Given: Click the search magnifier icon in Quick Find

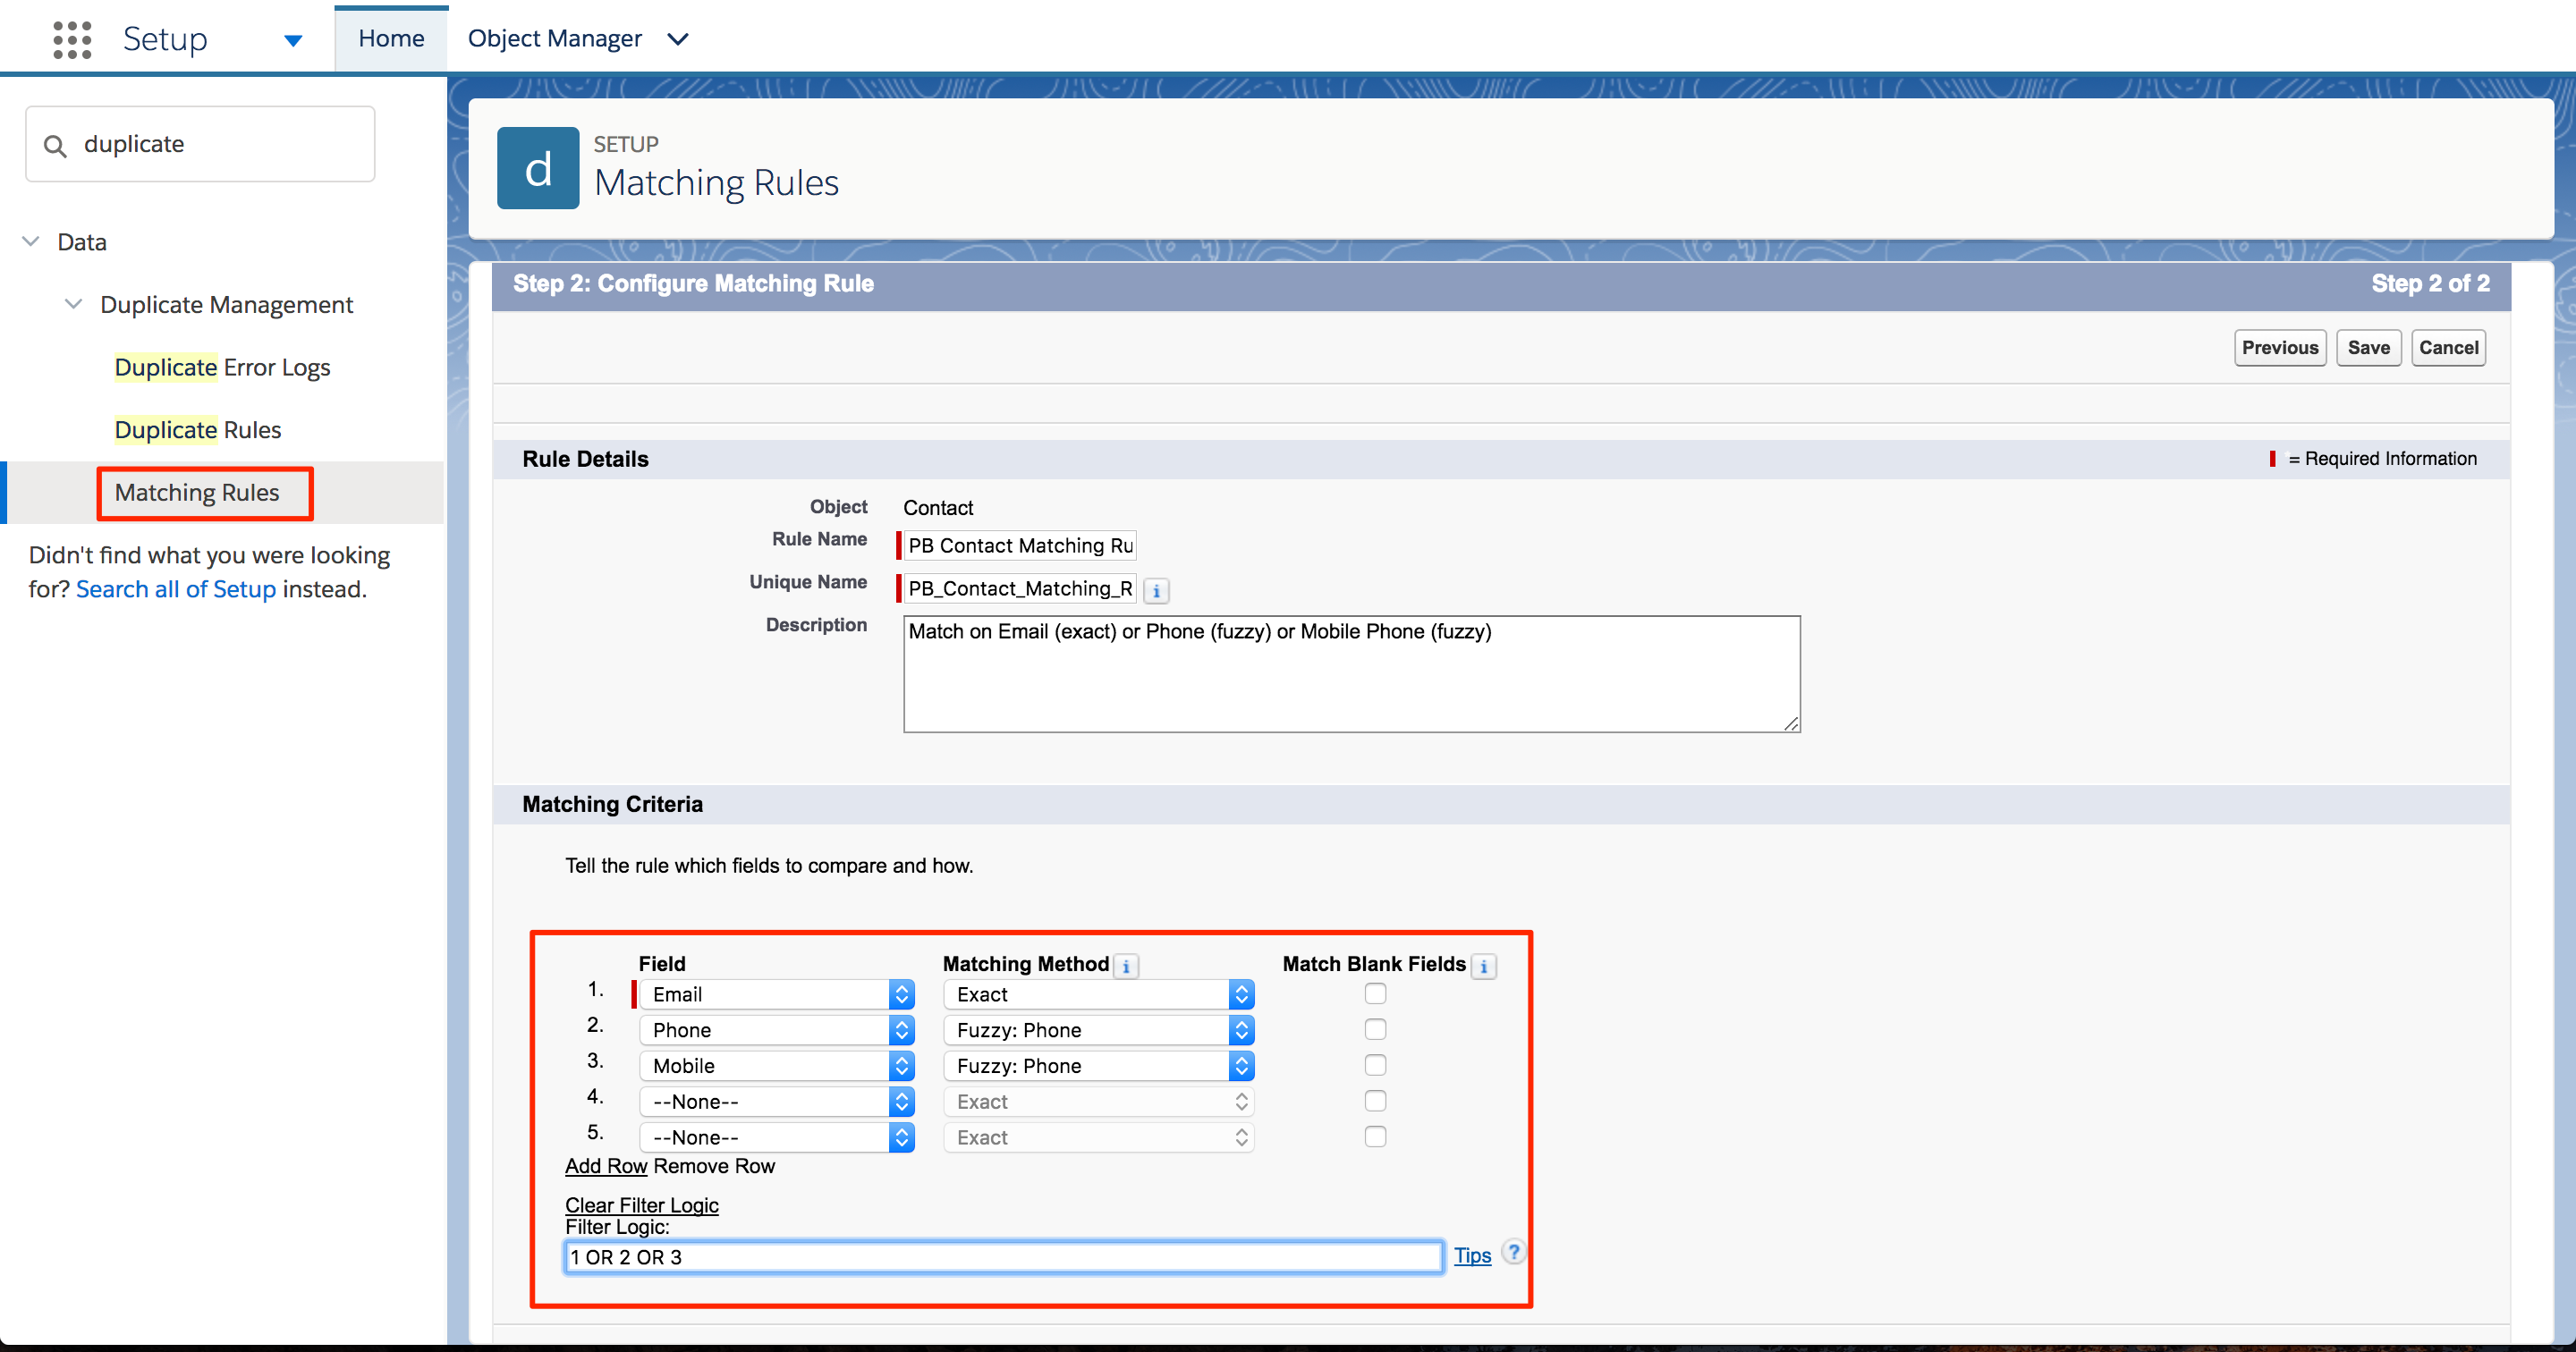Looking at the screenshot, I should click(55, 146).
